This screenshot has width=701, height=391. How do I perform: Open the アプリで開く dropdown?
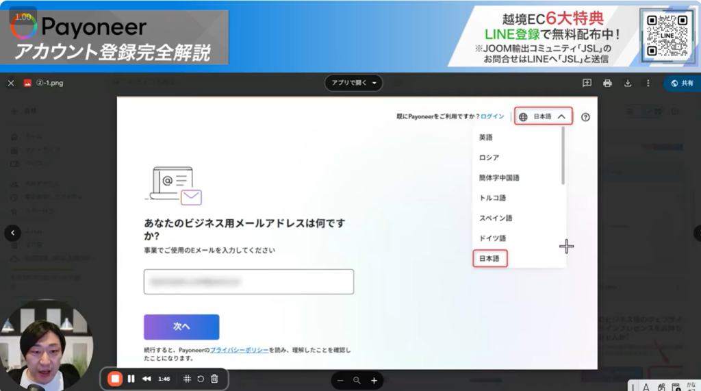coord(353,83)
